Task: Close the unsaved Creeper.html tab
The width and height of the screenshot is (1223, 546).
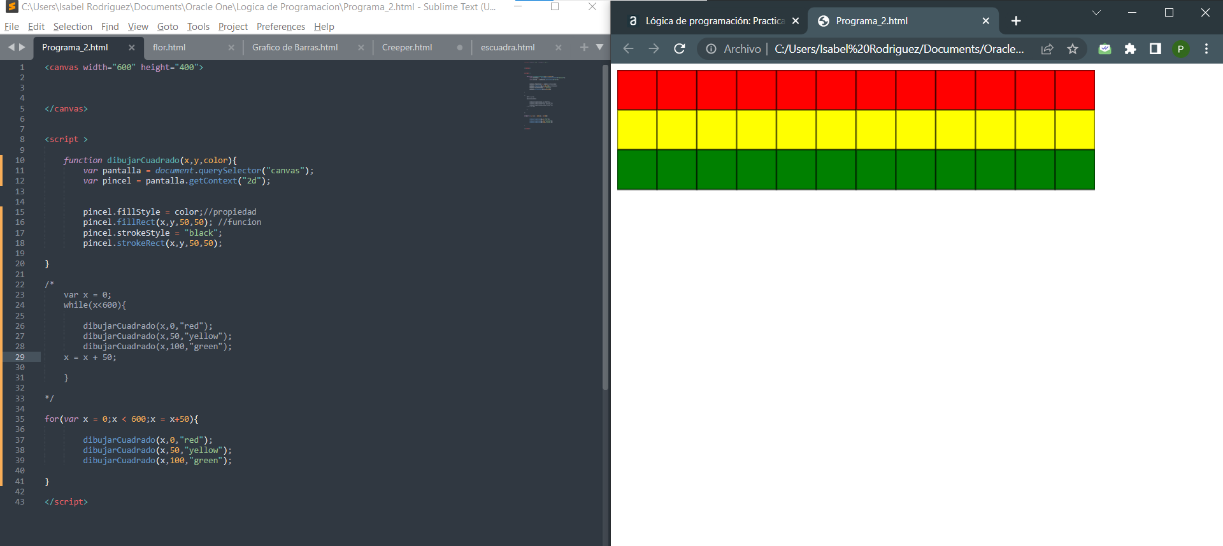Action: click(460, 48)
